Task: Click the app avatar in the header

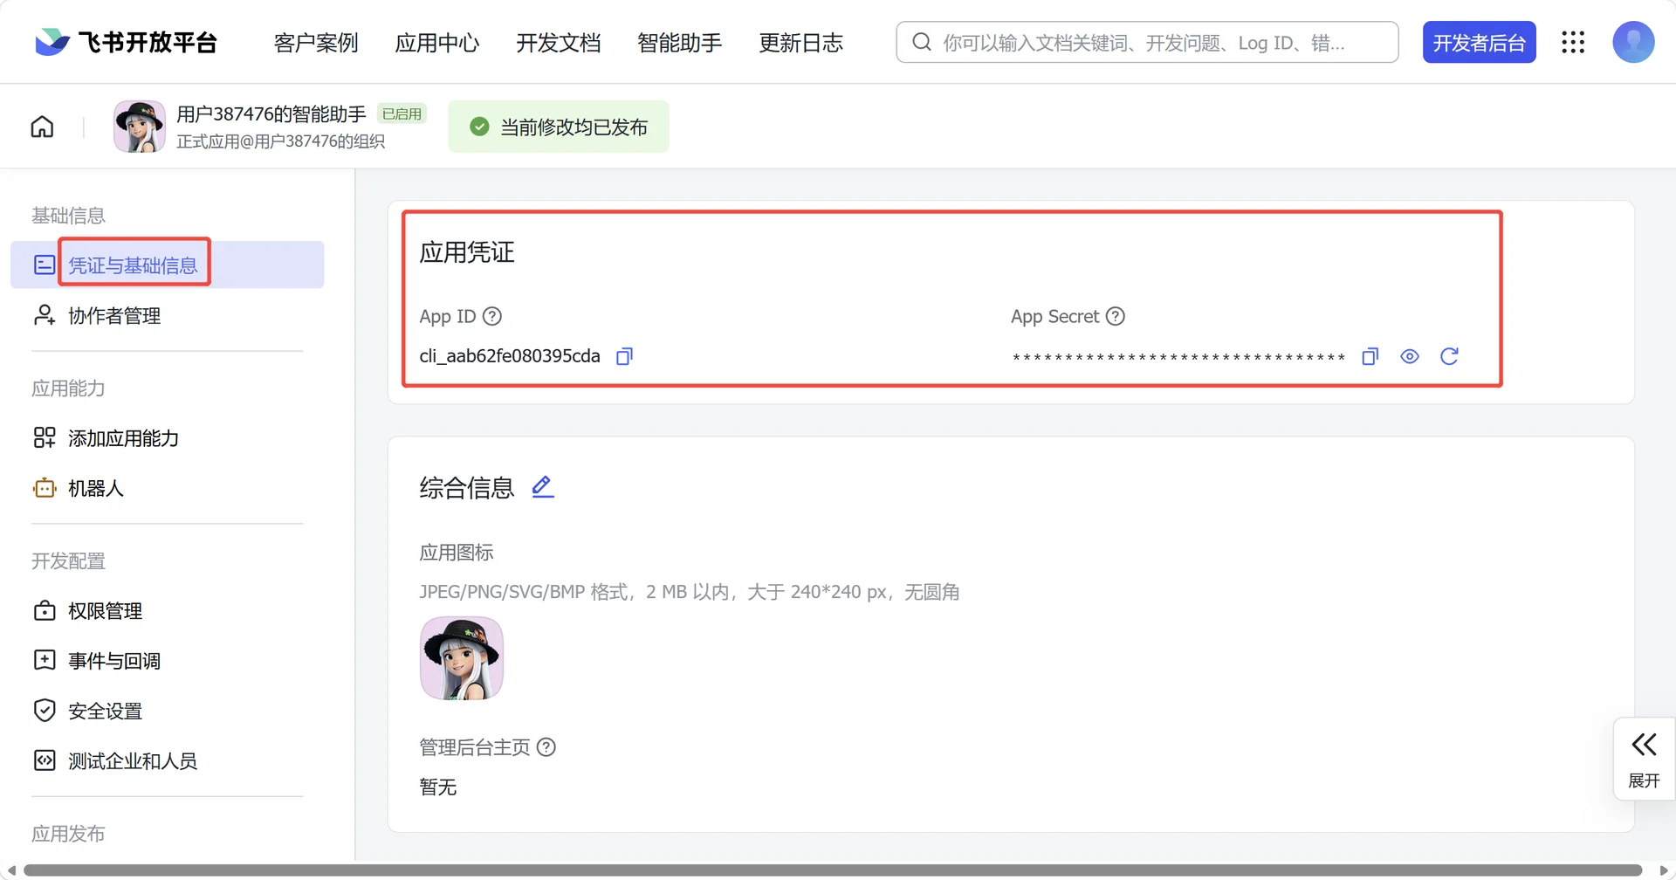Action: [x=140, y=127]
